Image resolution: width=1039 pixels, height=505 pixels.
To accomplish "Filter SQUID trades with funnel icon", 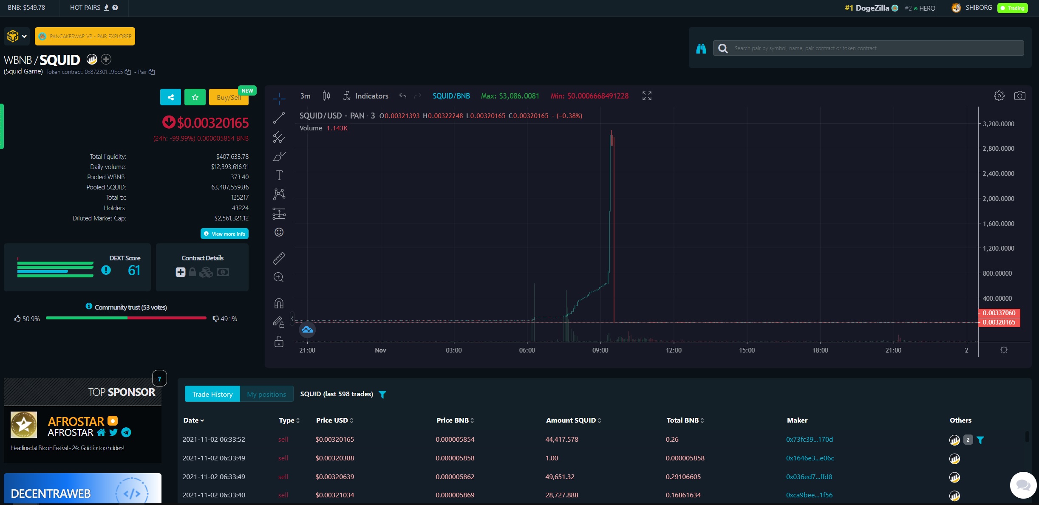I will click(x=382, y=395).
